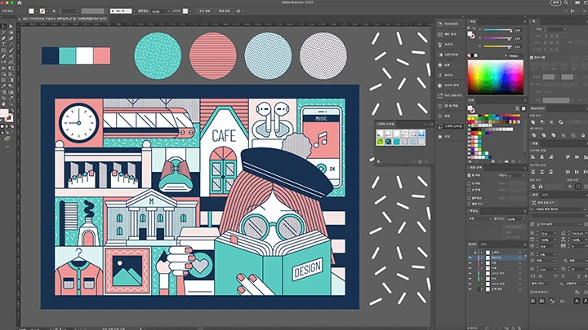Select the Graphic Styles floating panel tab
The width and height of the screenshot is (588, 330).
[x=385, y=124]
